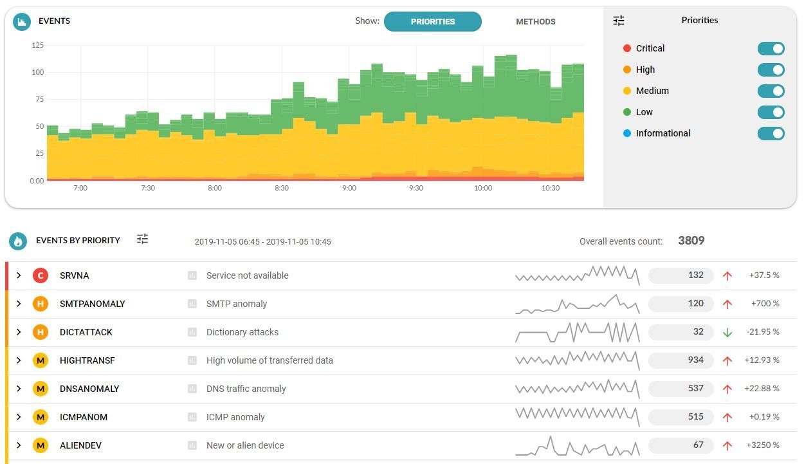Open filter settings next to Events by Priority
804x464 pixels.
click(143, 239)
